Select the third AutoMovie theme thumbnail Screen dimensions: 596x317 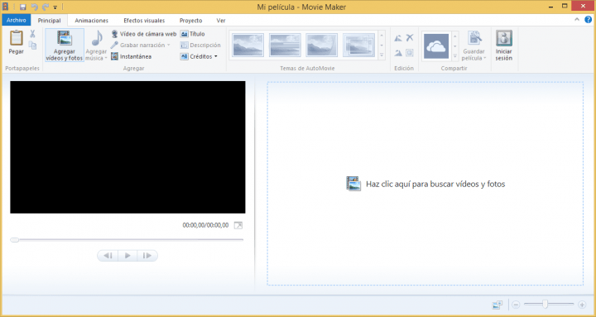point(321,45)
